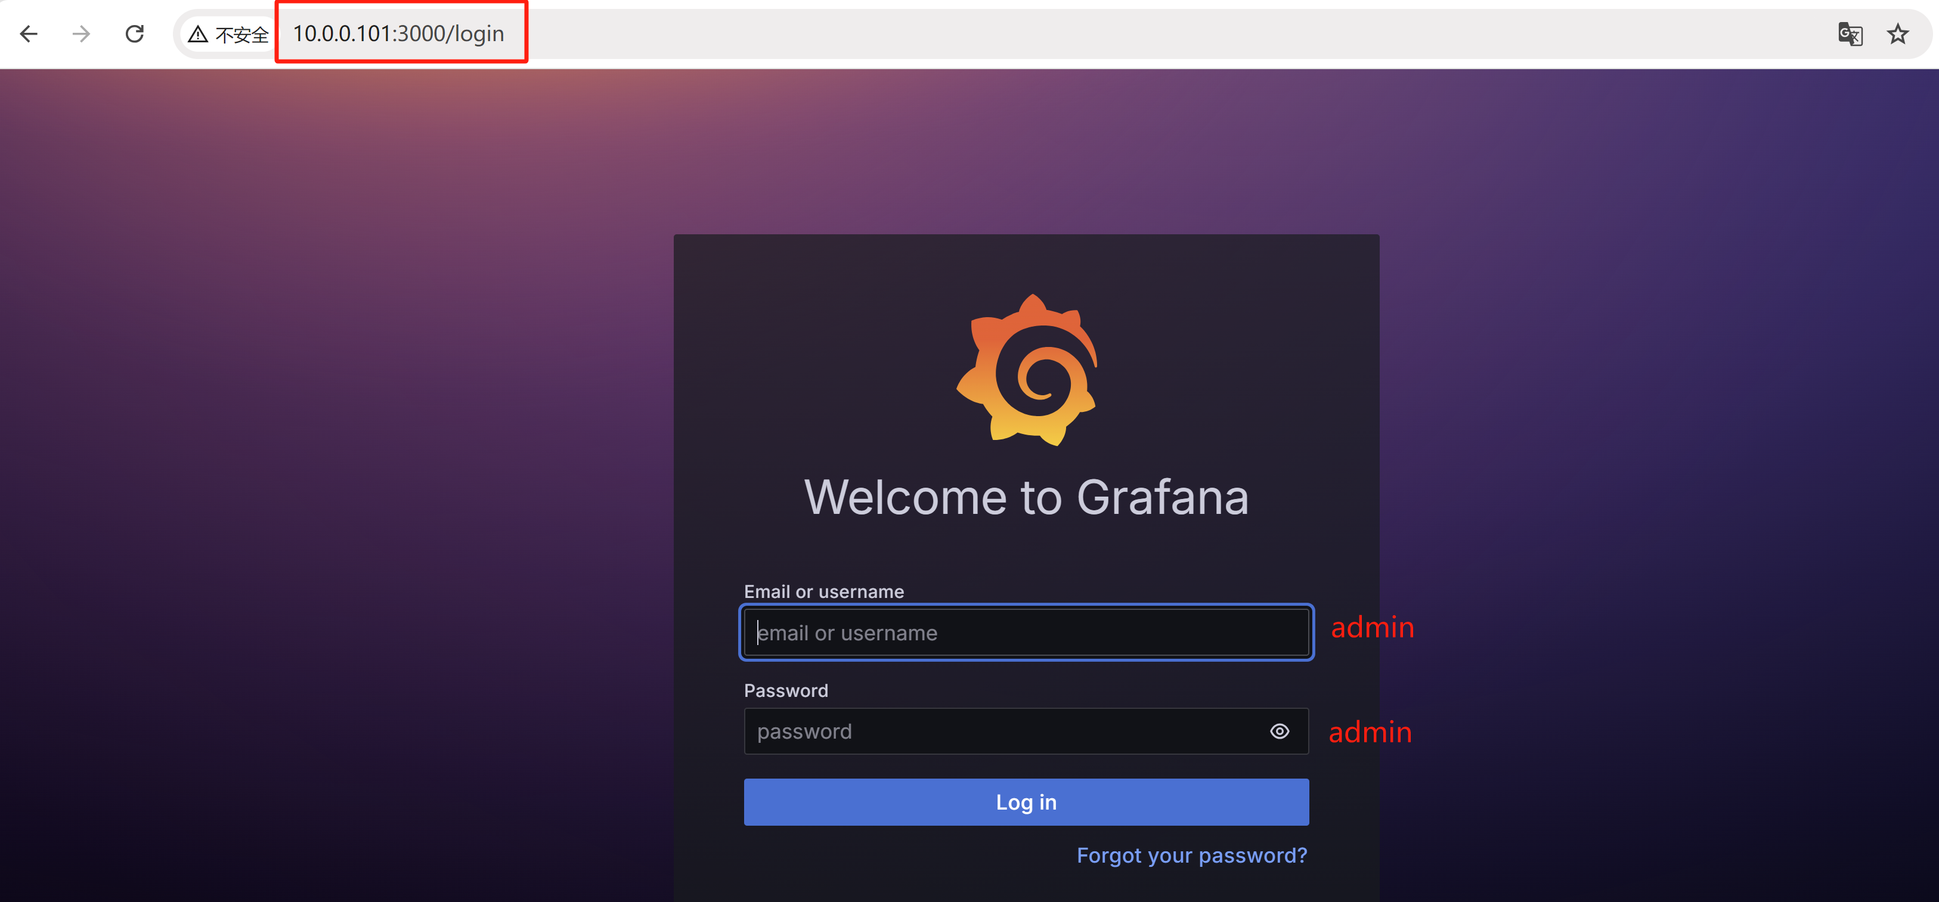Open the Google Translate page icon

(x=1850, y=34)
